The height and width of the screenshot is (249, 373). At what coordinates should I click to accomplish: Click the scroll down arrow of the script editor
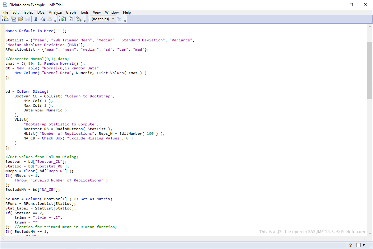(370, 233)
